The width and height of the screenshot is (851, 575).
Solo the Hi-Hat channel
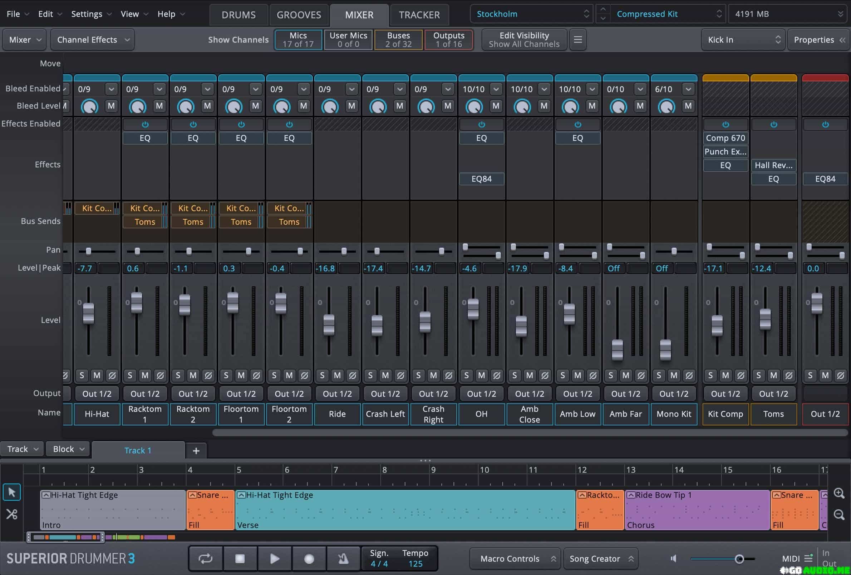[82, 375]
